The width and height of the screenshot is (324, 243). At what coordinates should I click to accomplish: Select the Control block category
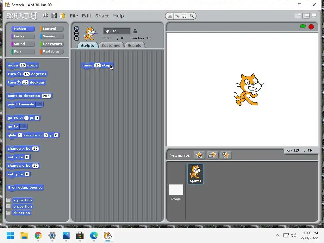(52, 29)
